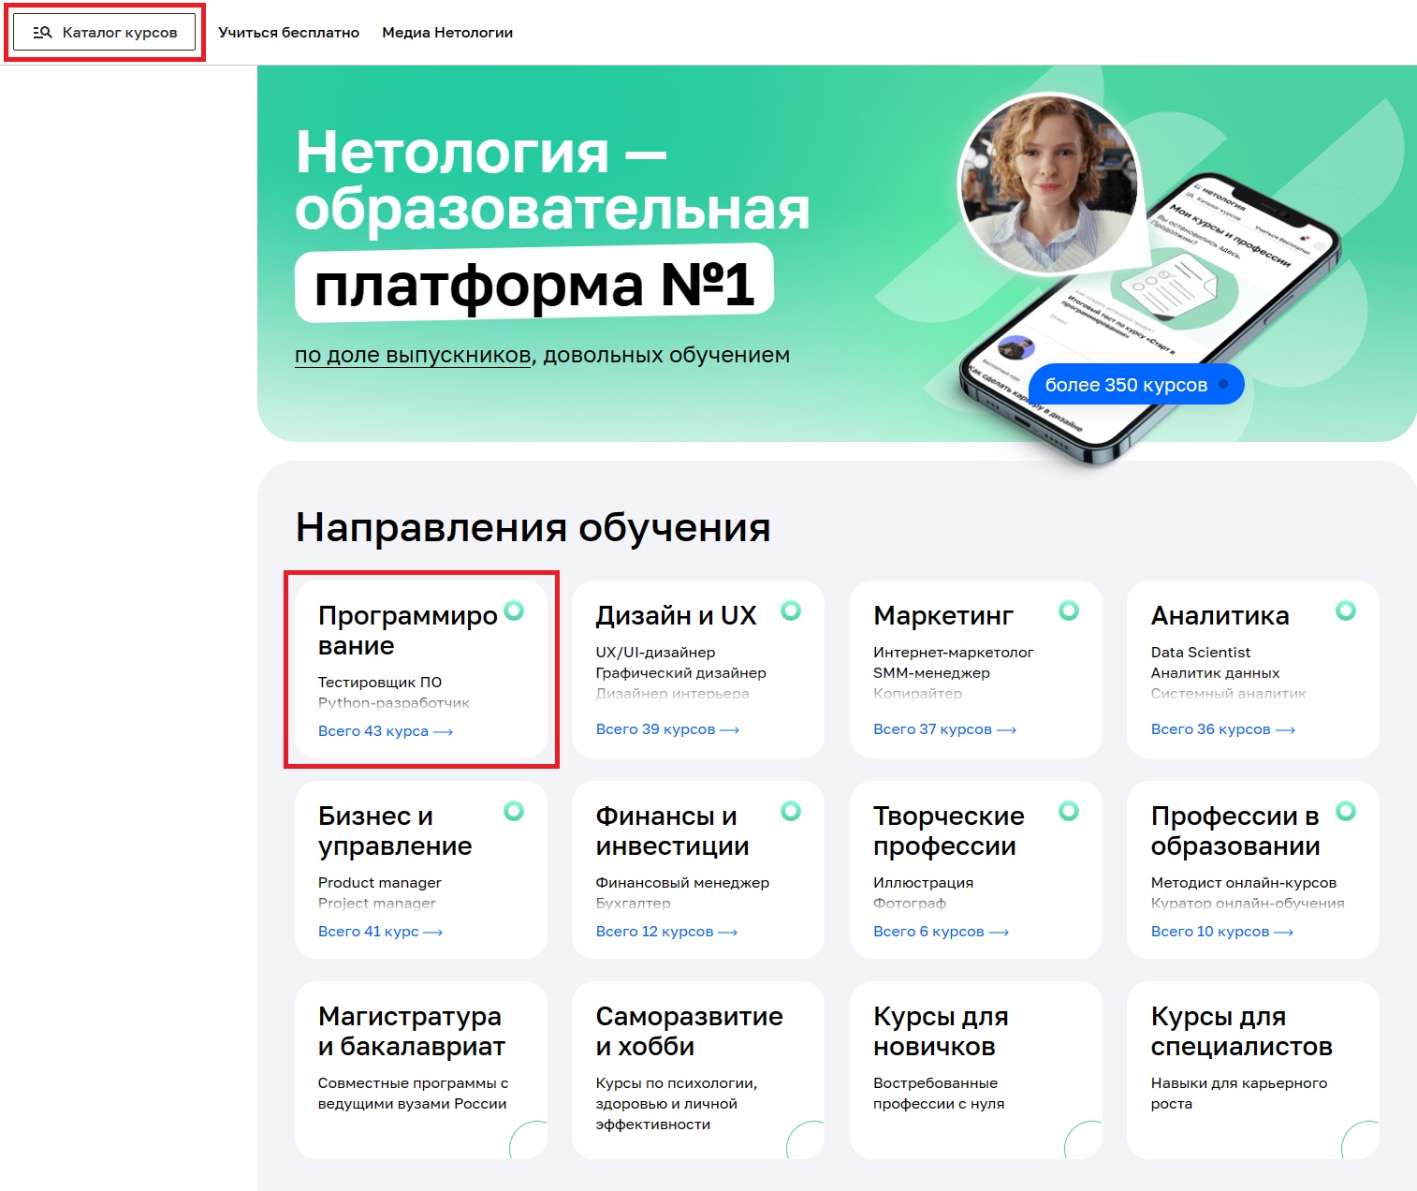Open 'Всего 12 курсов' link
The width and height of the screenshot is (1417, 1191).
(x=666, y=932)
